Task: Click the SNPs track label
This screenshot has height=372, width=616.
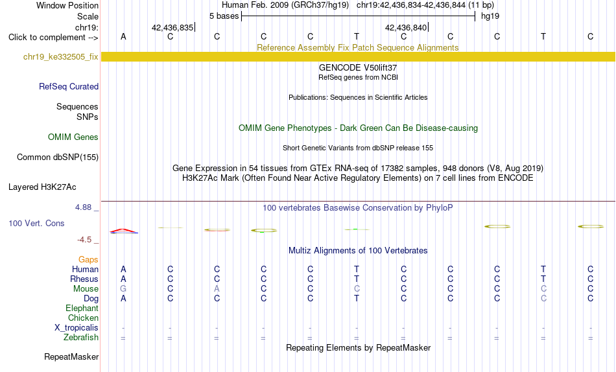Action: pos(88,117)
